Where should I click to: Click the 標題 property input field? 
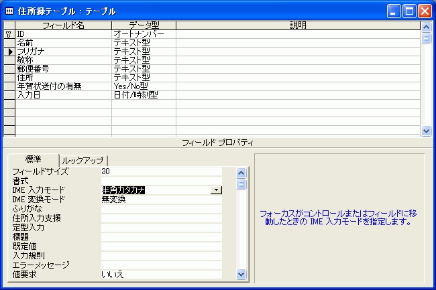[x=162, y=237]
